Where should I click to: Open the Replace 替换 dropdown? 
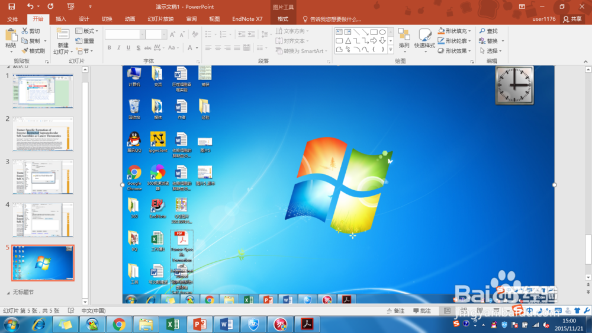click(503, 41)
